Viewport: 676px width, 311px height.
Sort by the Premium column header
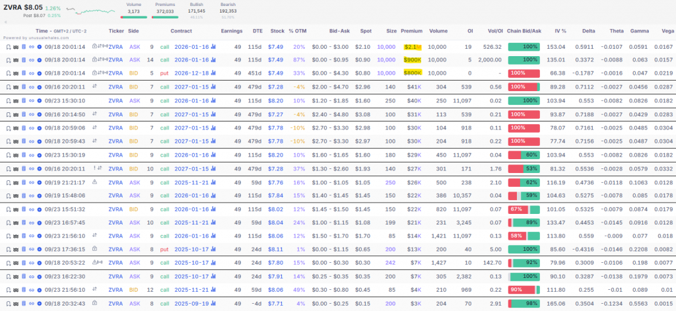coord(412,31)
